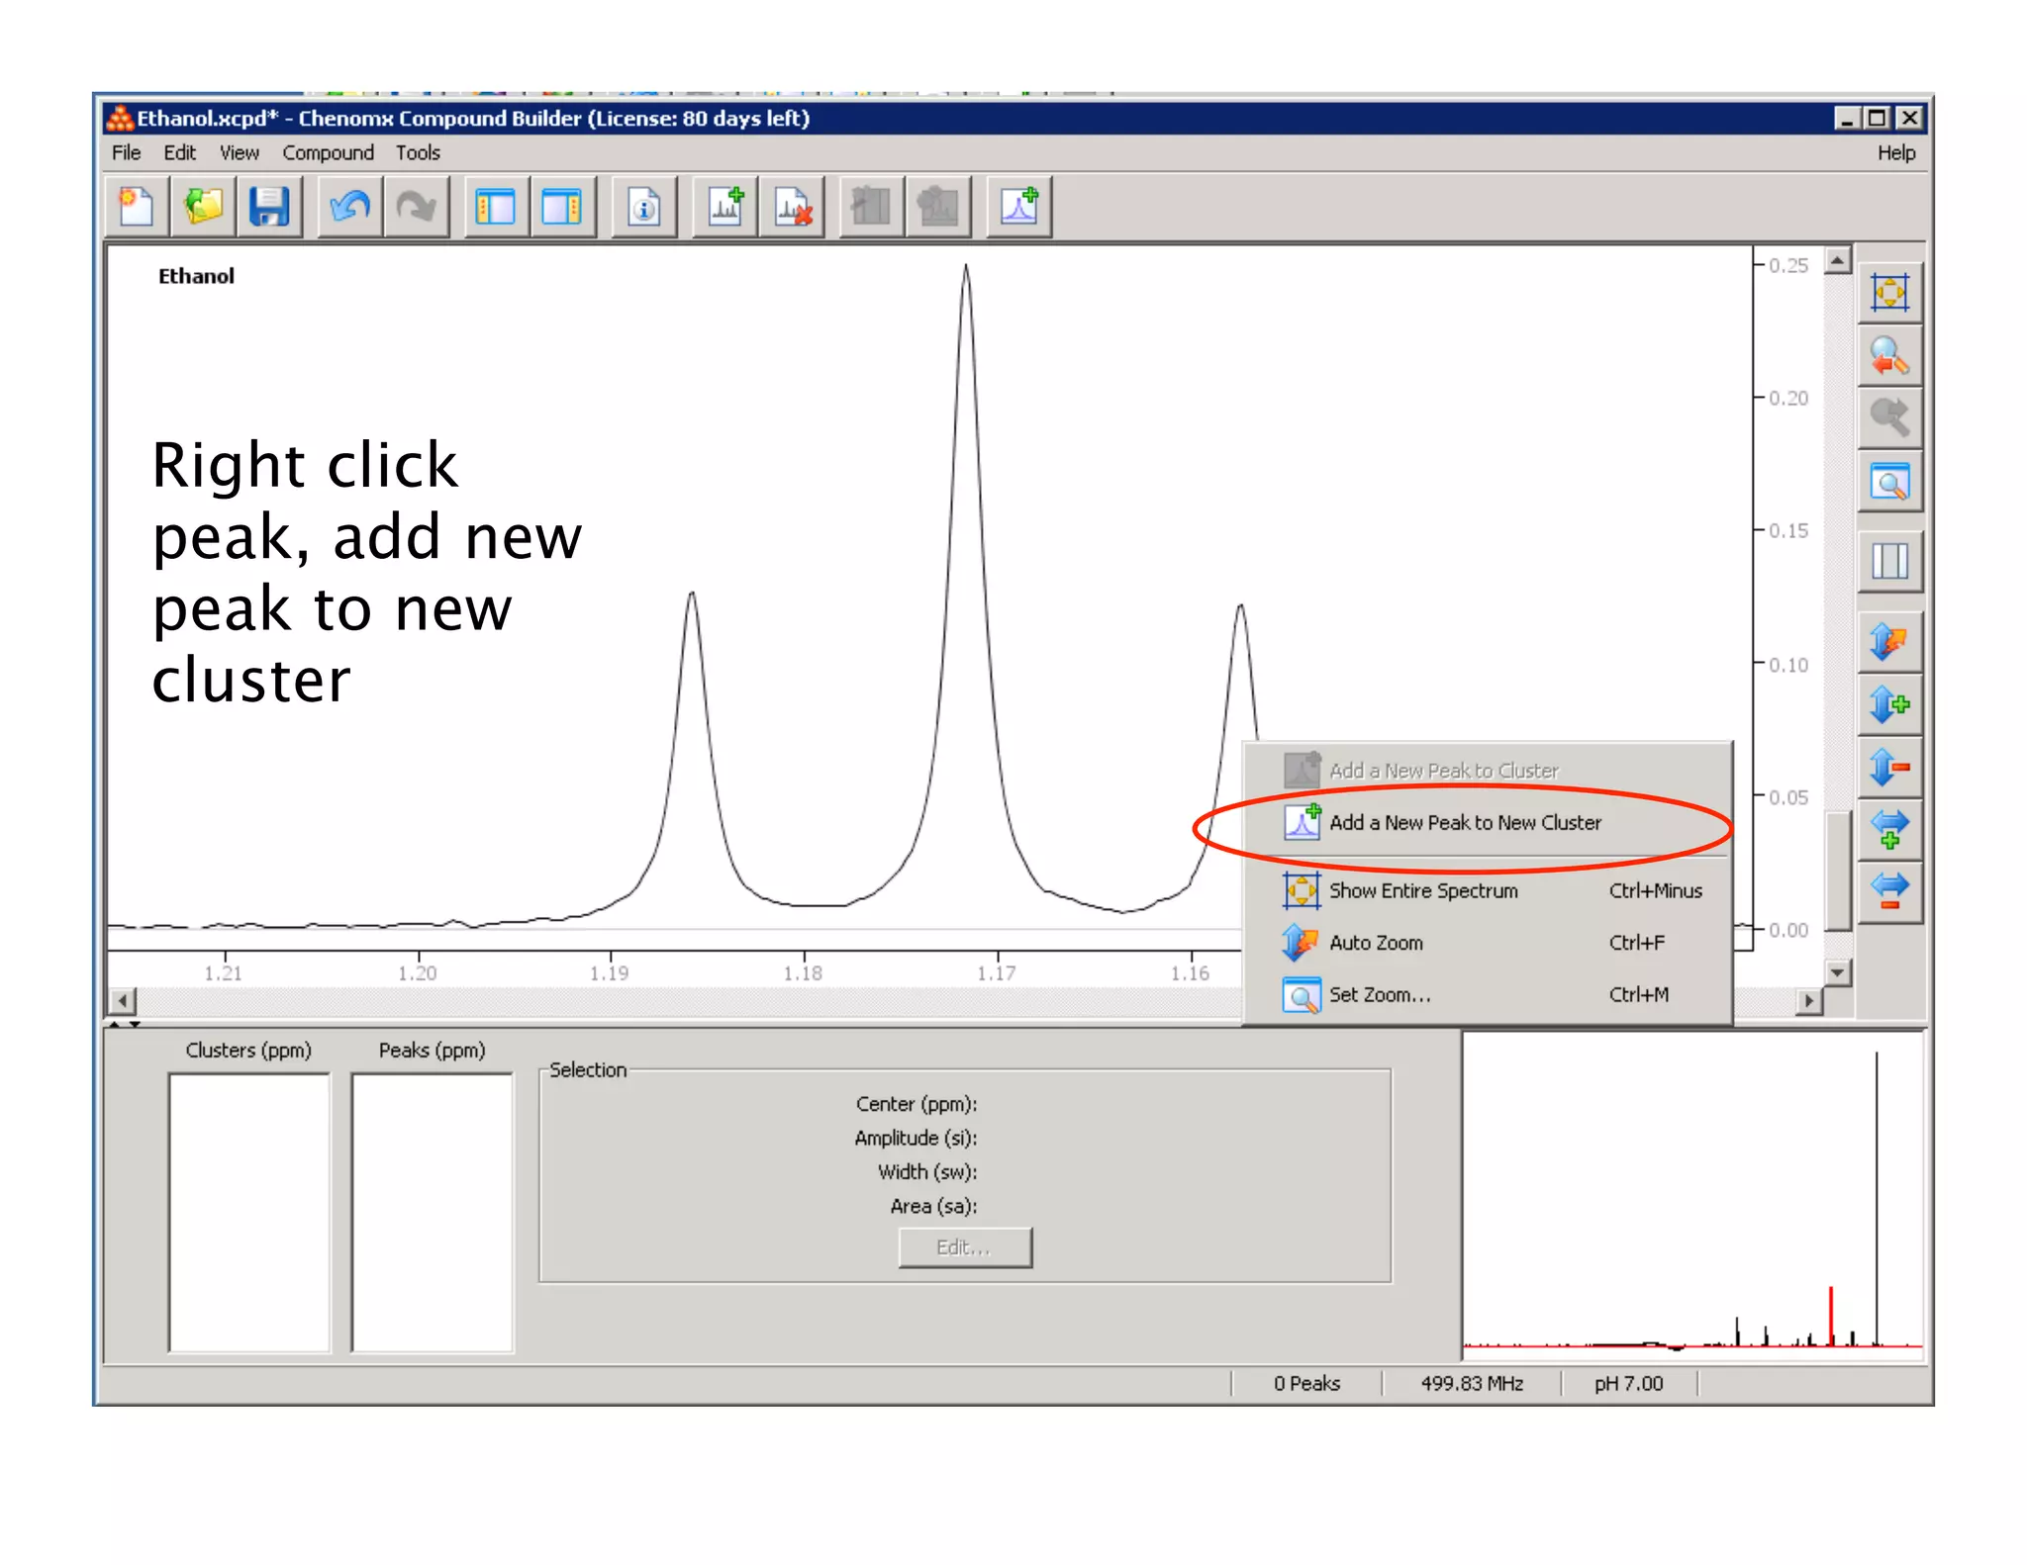Open the View menu
The height and width of the screenshot is (1565, 2027).
tap(239, 152)
